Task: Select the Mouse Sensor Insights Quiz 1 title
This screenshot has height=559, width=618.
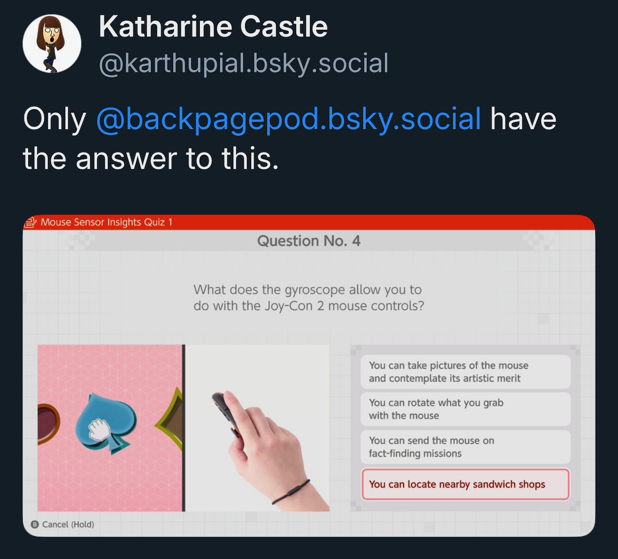Action: 106,222
